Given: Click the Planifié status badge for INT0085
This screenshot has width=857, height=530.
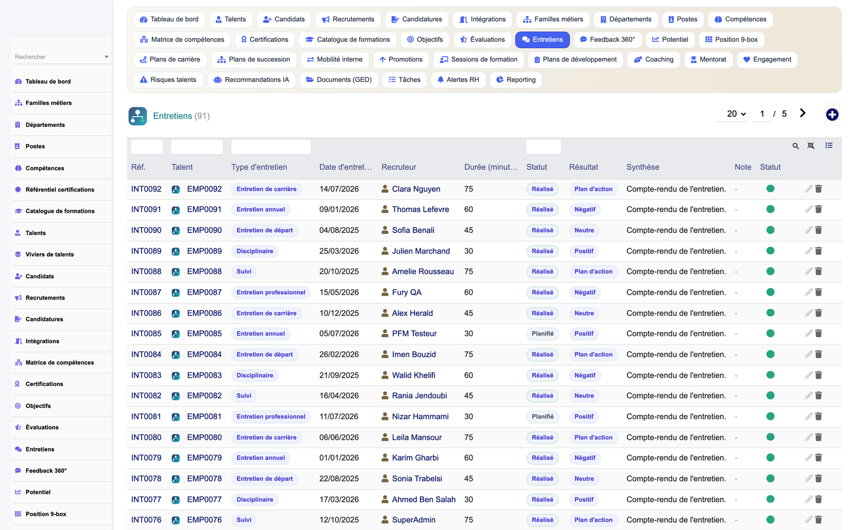Looking at the screenshot, I should tap(543, 334).
